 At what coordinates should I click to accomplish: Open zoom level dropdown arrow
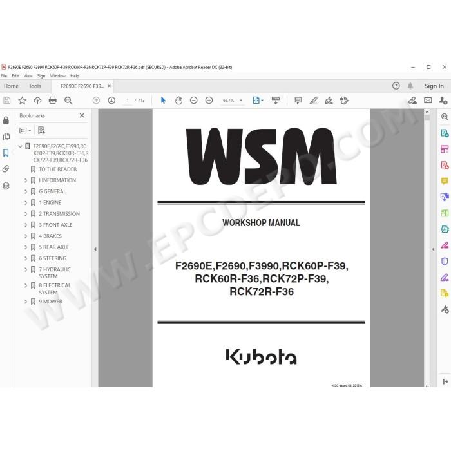241,101
